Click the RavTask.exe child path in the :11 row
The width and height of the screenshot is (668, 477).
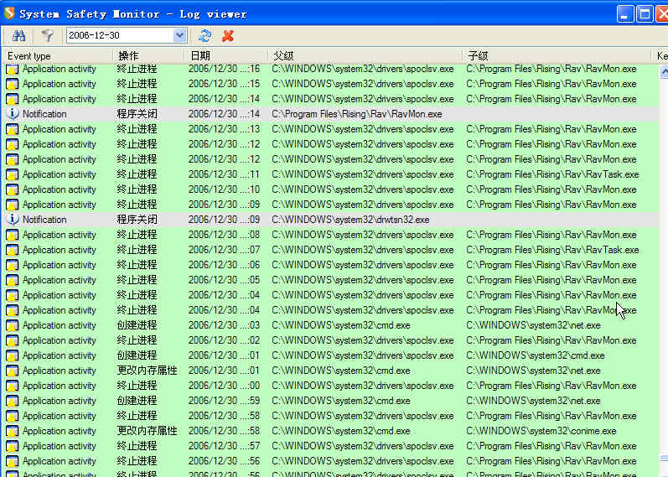pyautogui.click(x=552, y=174)
